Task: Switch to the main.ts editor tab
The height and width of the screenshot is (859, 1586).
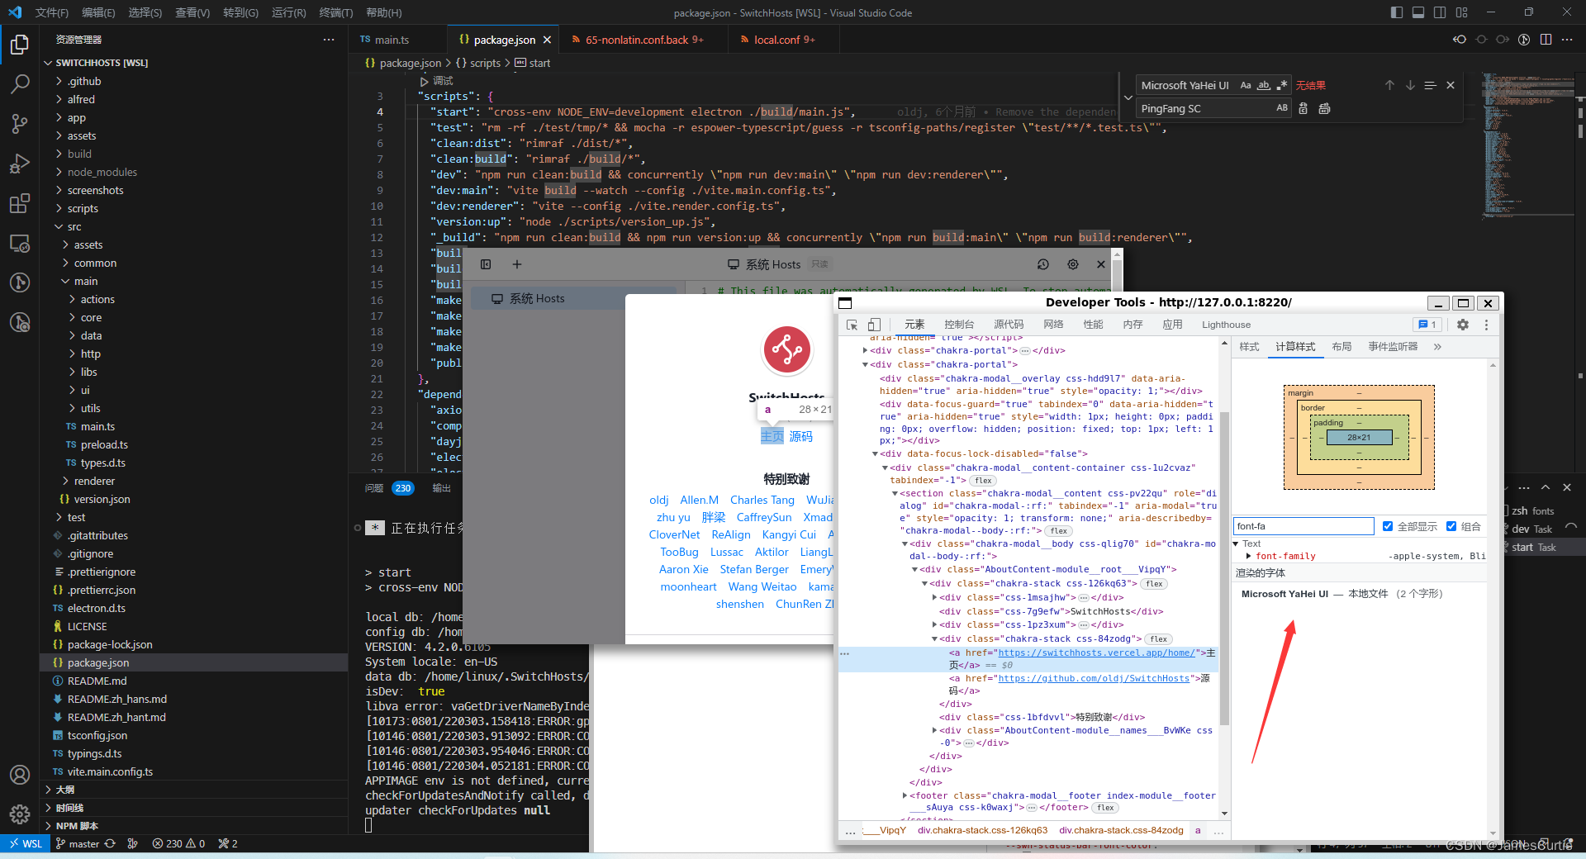Action: tap(392, 40)
